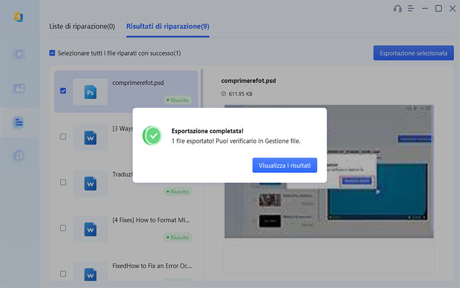This screenshot has width=460, height=288.
Task: Open the support headset icon
Action: click(x=397, y=9)
